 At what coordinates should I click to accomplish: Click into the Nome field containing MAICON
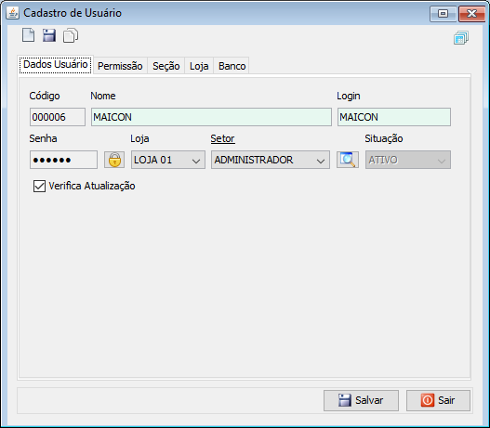tap(211, 117)
